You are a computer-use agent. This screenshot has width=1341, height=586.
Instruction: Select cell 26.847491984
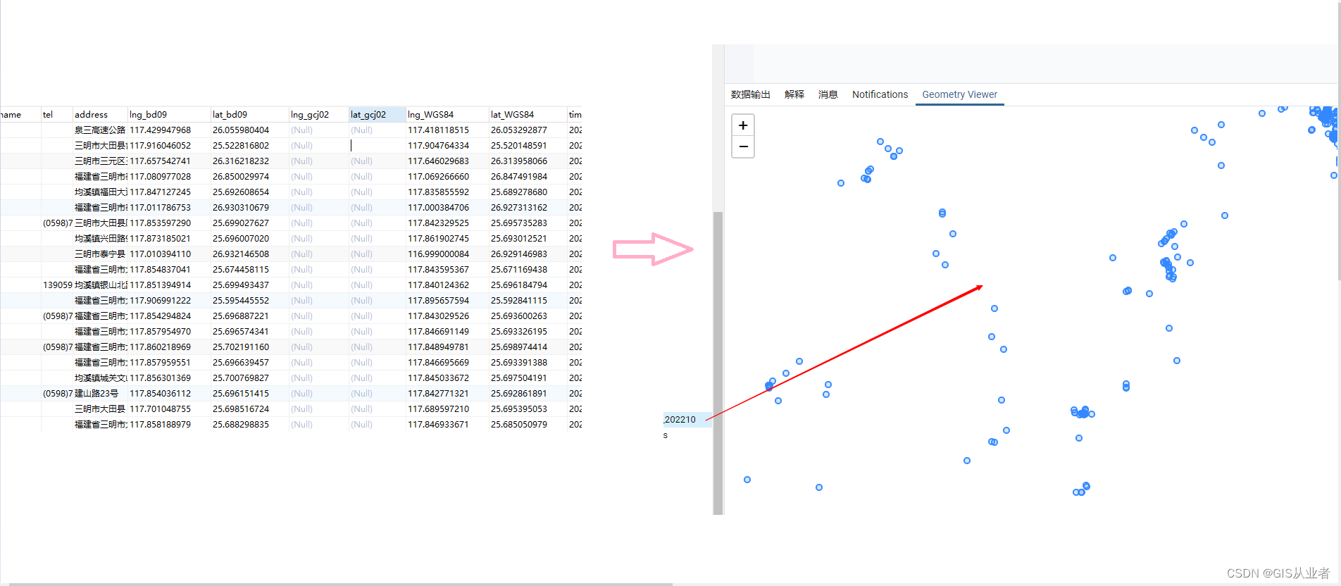[528, 177]
